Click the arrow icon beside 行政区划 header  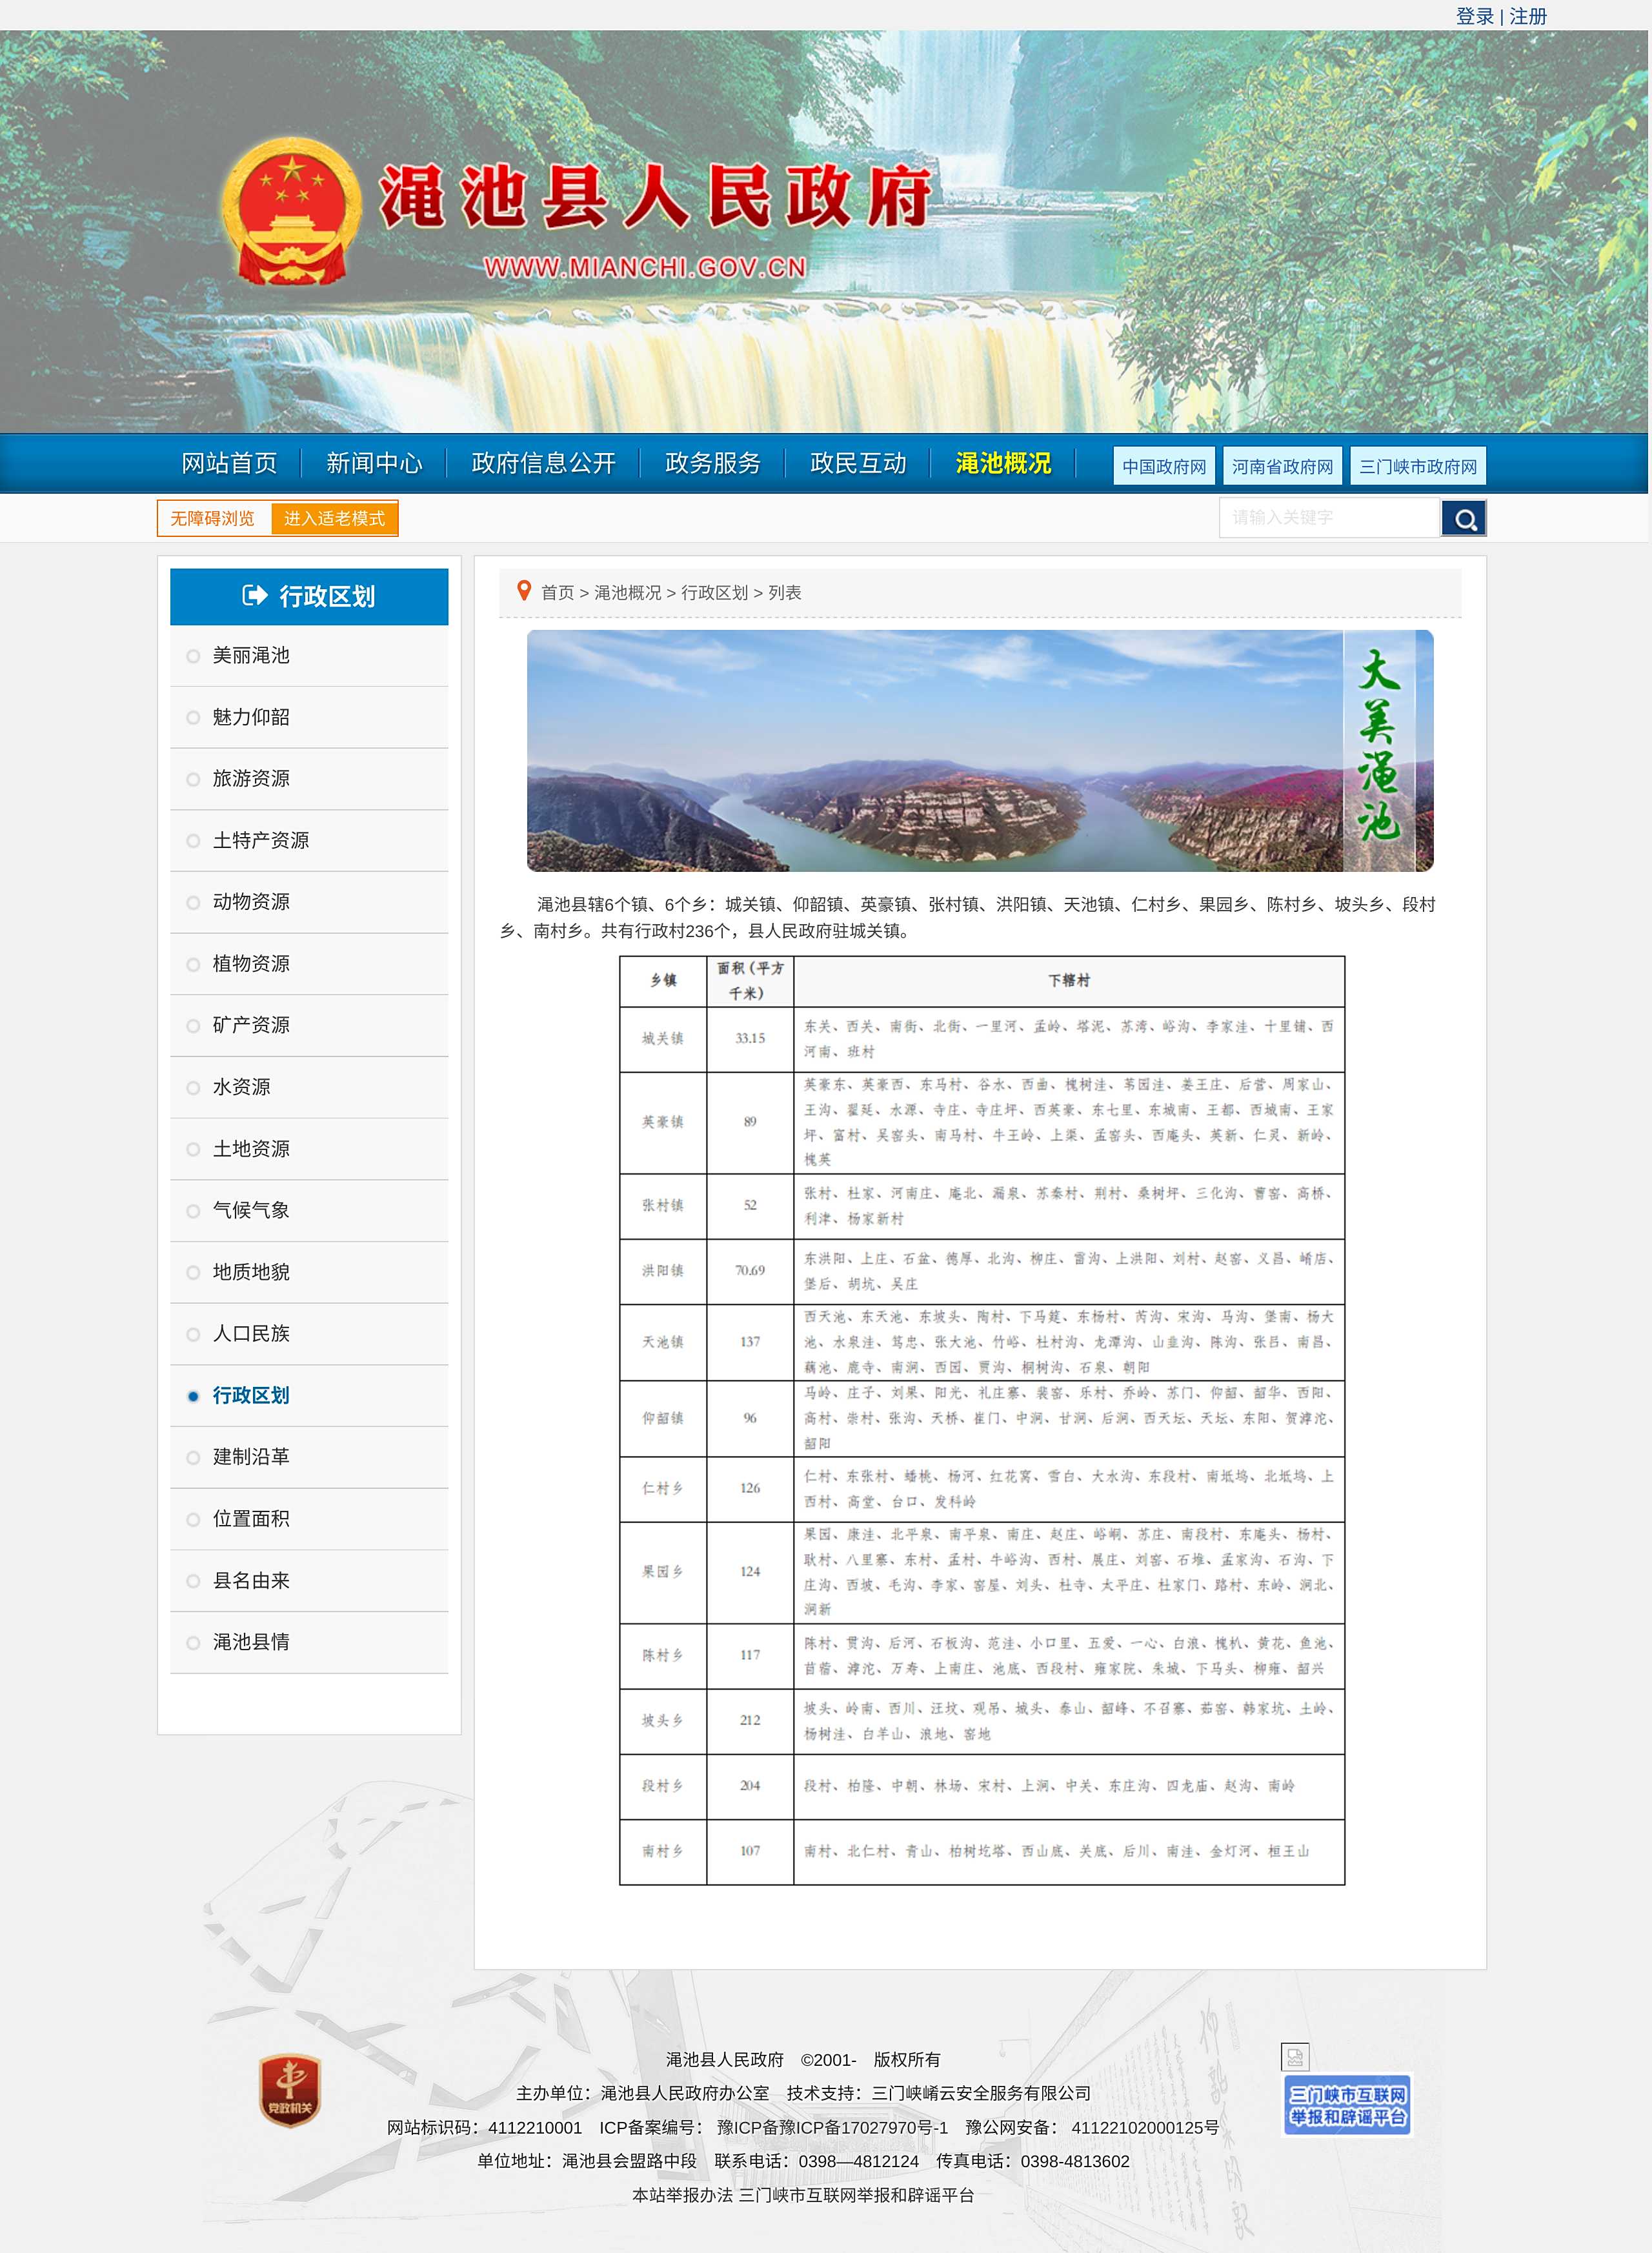coord(255,596)
